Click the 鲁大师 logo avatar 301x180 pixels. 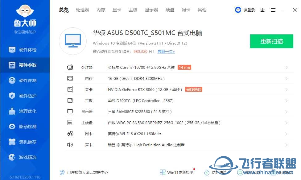tap(25, 11)
